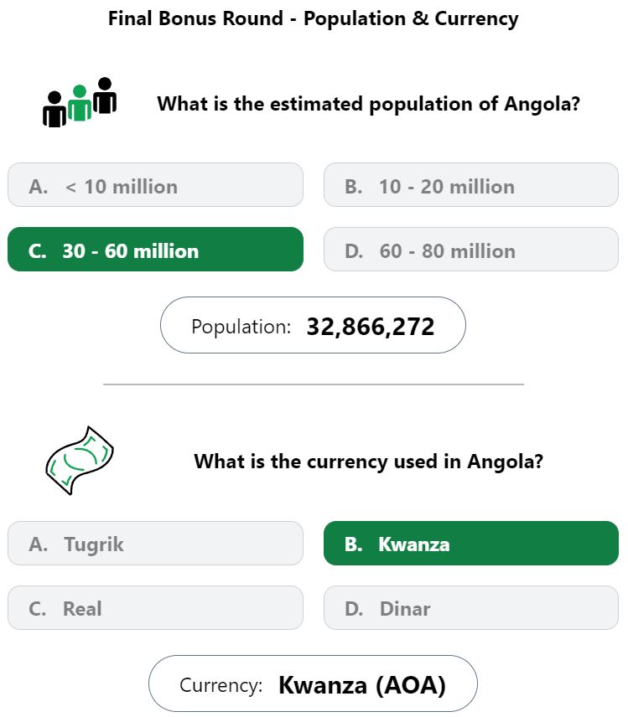Pick option D, 60 - 80 million
The height and width of the screenshot is (717, 628).
(x=471, y=250)
